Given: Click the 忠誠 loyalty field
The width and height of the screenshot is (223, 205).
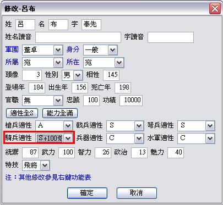Looking at the screenshot, I should tap(91, 101).
